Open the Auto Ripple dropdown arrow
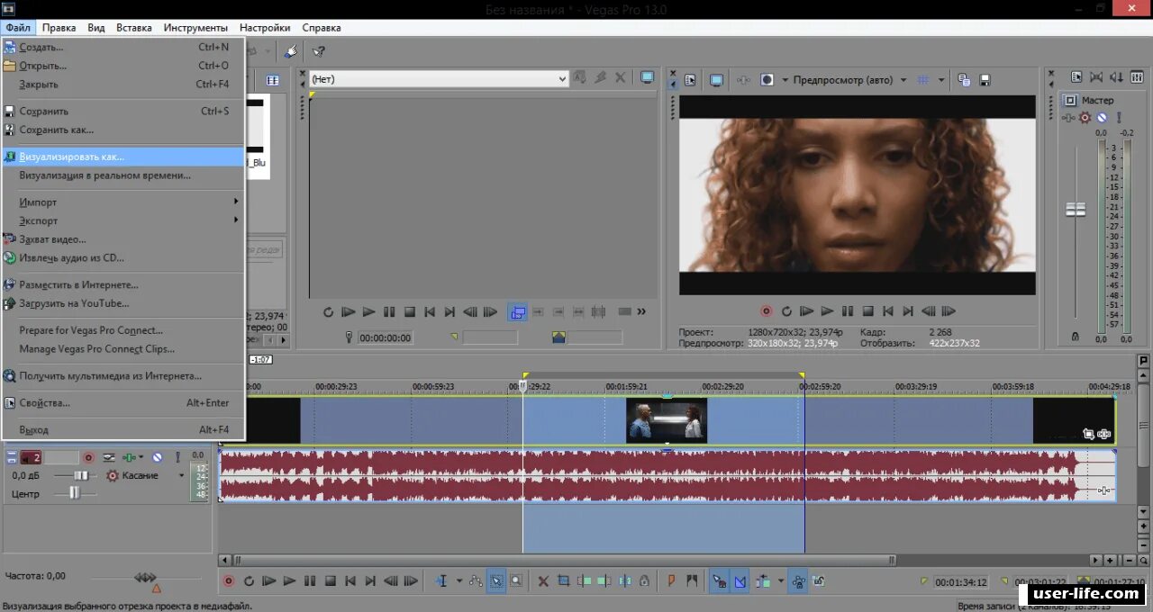Viewport: 1153px width, 612px height. click(x=780, y=581)
